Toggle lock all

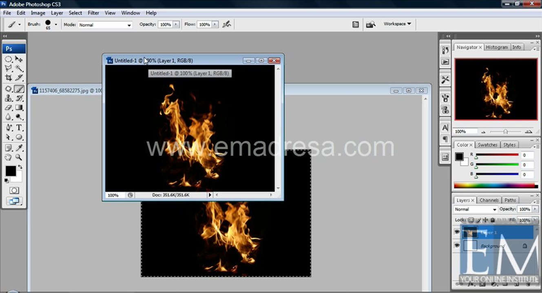pos(492,220)
